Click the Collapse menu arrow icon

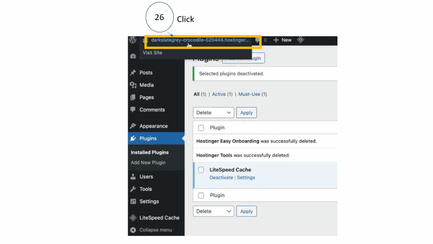[x=133, y=230]
